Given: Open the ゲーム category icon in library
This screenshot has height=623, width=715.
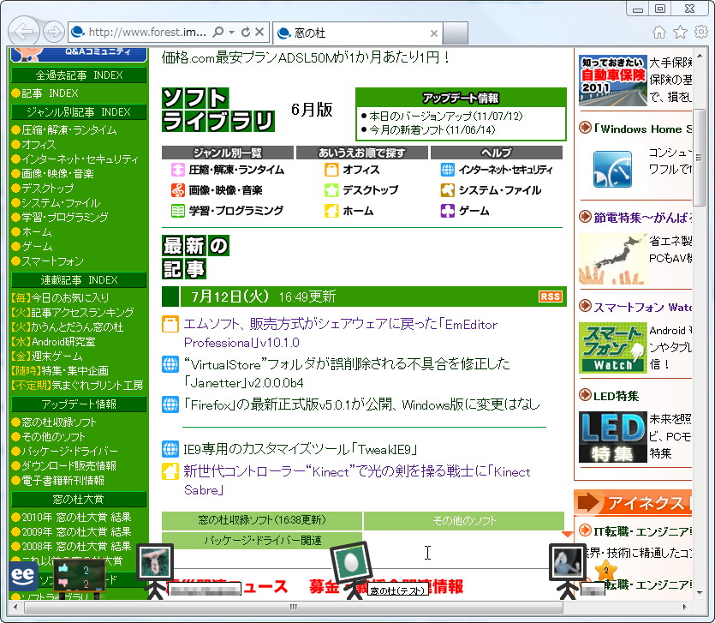Looking at the screenshot, I should (448, 211).
